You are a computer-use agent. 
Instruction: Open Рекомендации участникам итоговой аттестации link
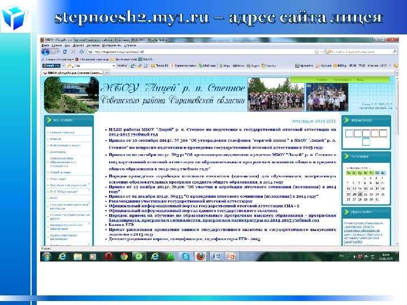[180, 201]
